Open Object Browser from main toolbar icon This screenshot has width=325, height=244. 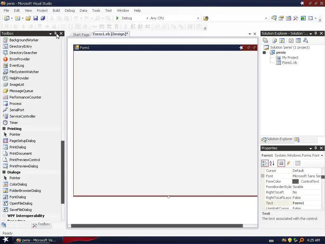click(x=288, y=18)
